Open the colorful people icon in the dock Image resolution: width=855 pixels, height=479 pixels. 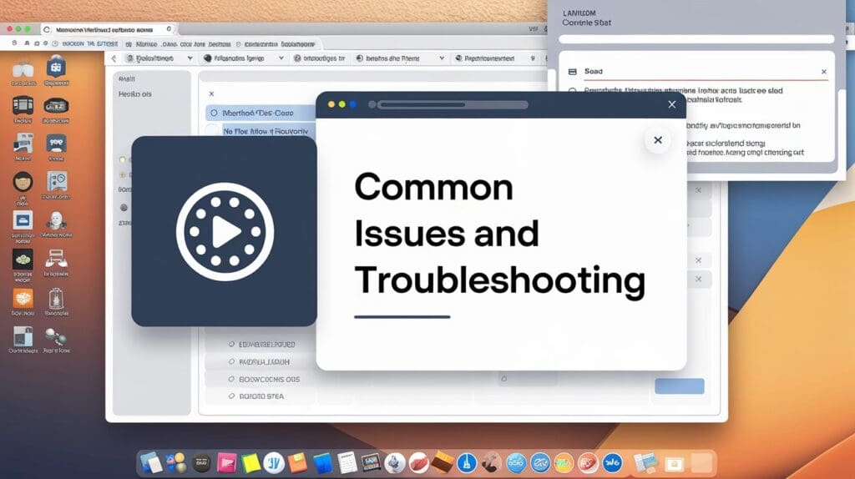(x=175, y=462)
